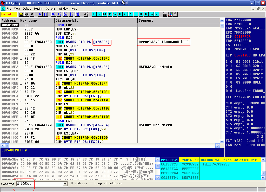The width and height of the screenshot is (266, 192).
Task: Click the Address column header
Action: click(10, 20)
